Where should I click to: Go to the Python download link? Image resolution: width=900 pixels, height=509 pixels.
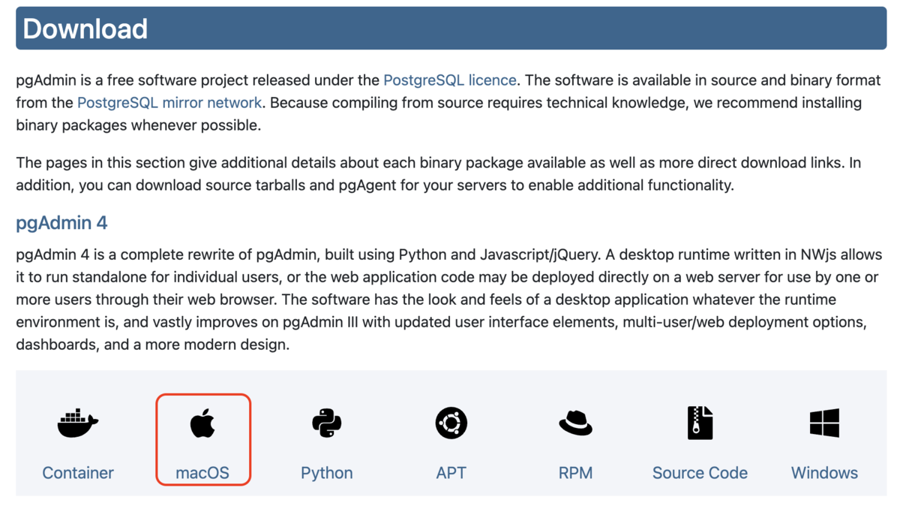point(327,473)
